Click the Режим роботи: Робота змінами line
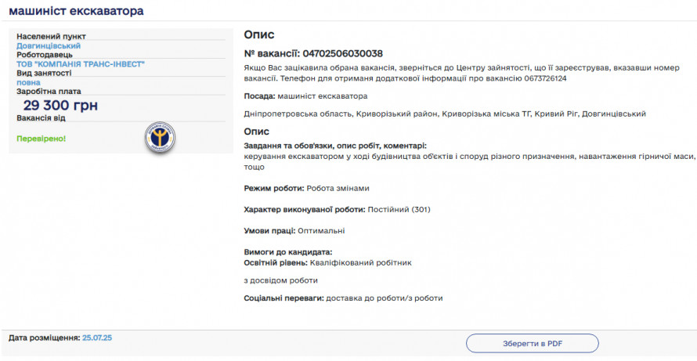Image resolution: width=697 pixels, height=361 pixels. coord(306,189)
